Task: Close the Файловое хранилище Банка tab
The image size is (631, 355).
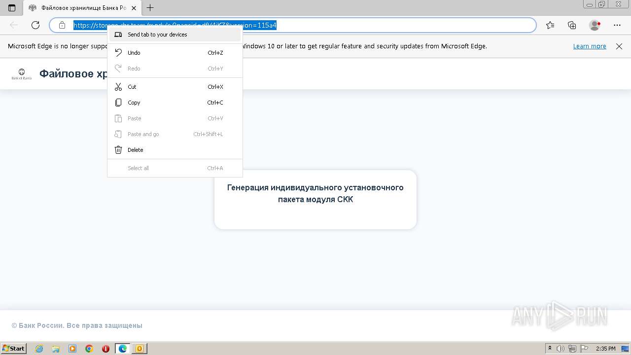Action: (134, 8)
